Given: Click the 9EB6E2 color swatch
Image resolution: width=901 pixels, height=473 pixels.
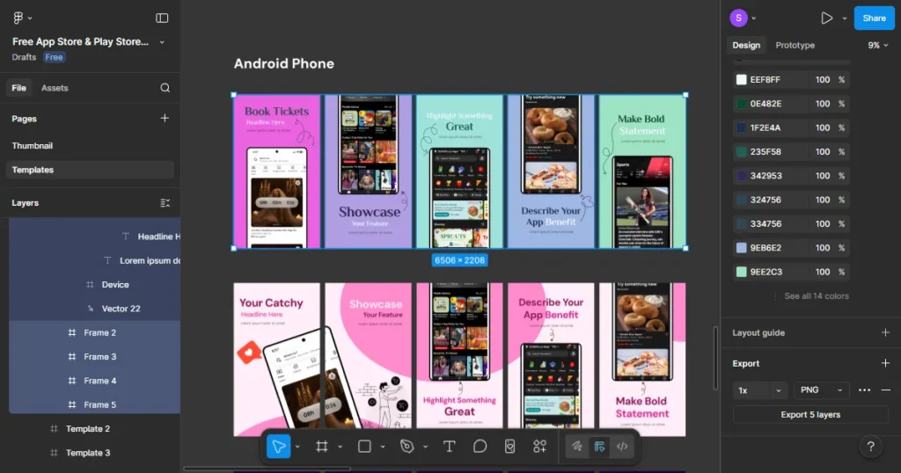Looking at the screenshot, I should click(741, 248).
